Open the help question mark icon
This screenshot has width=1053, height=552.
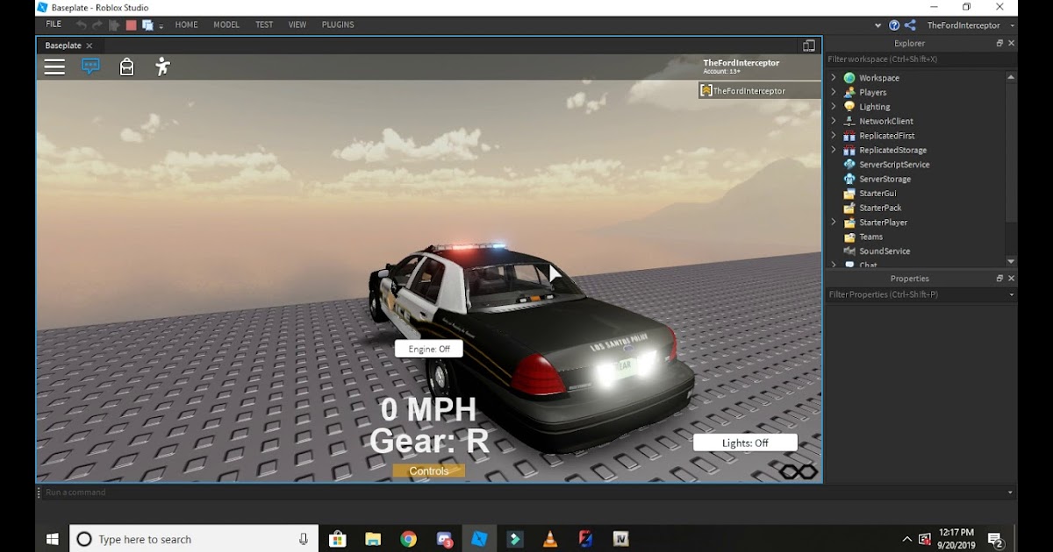894,25
